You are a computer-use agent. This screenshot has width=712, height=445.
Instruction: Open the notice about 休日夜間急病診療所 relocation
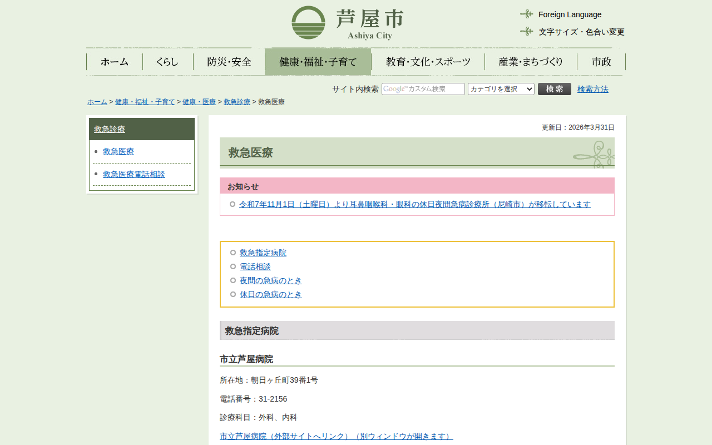pos(414,204)
